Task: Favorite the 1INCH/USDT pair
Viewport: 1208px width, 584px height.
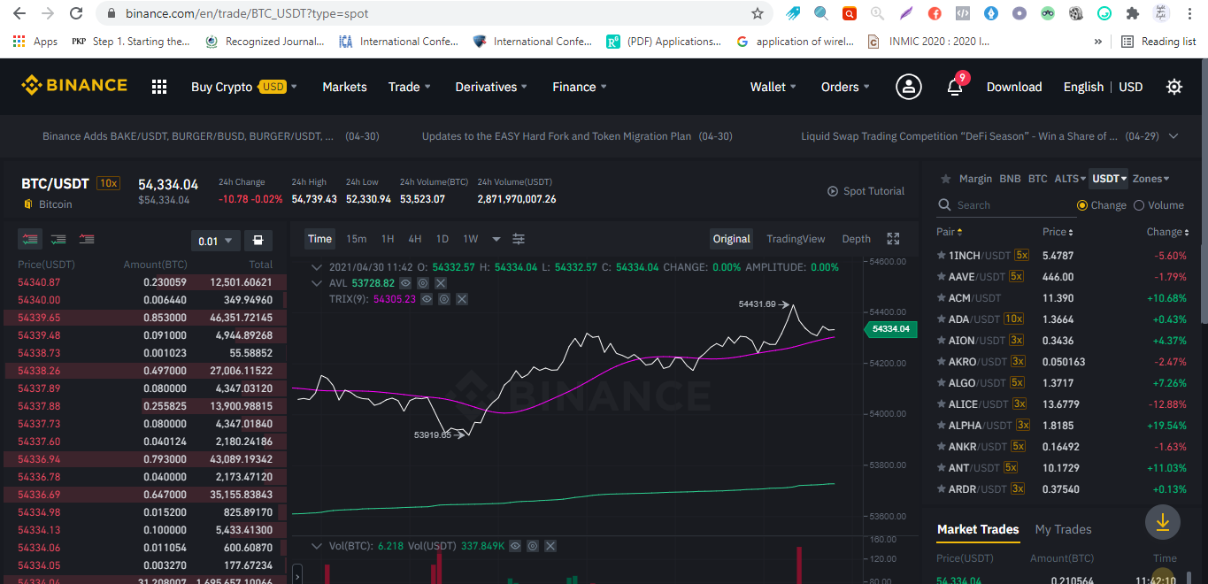Action: pyautogui.click(x=942, y=256)
